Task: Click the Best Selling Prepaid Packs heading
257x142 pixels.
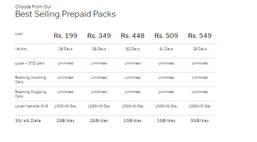Action: [65, 14]
